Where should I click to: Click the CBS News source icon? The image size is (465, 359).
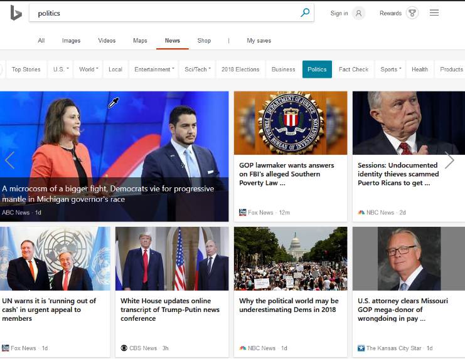click(x=124, y=348)
